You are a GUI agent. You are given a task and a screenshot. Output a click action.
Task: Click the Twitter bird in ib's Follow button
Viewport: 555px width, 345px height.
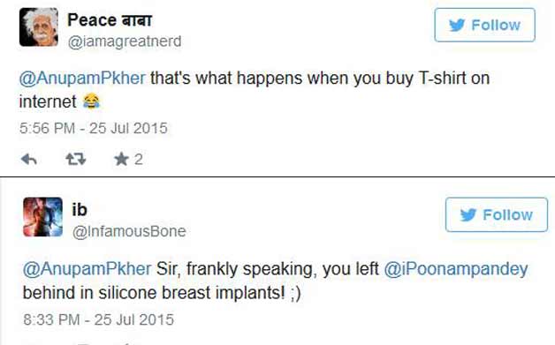pyautogui.click(x=468, y=215)
